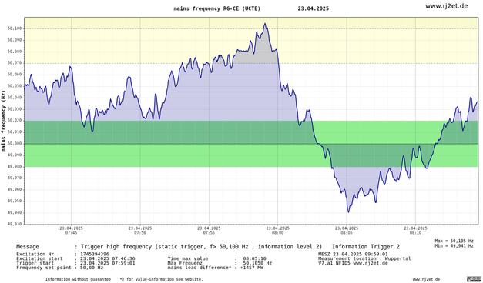The width and height of the screenshot is (483, 283).
Task: Click the 'Measurement location : Wuppertal' text
Action: (364, 258)
